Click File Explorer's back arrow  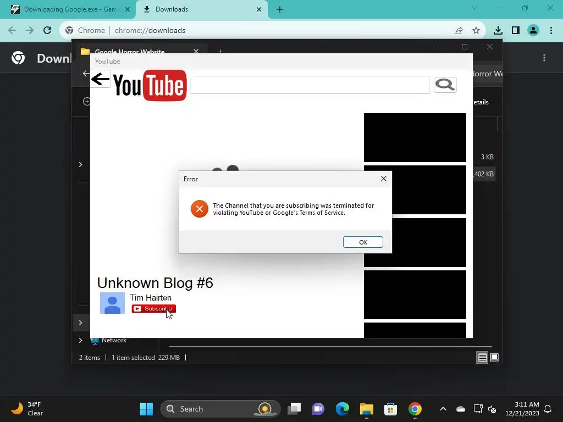(x=85, y=74)
